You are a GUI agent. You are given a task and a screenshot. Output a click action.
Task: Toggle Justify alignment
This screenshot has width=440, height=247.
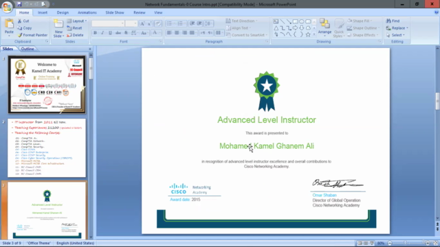tap(192, 33)
